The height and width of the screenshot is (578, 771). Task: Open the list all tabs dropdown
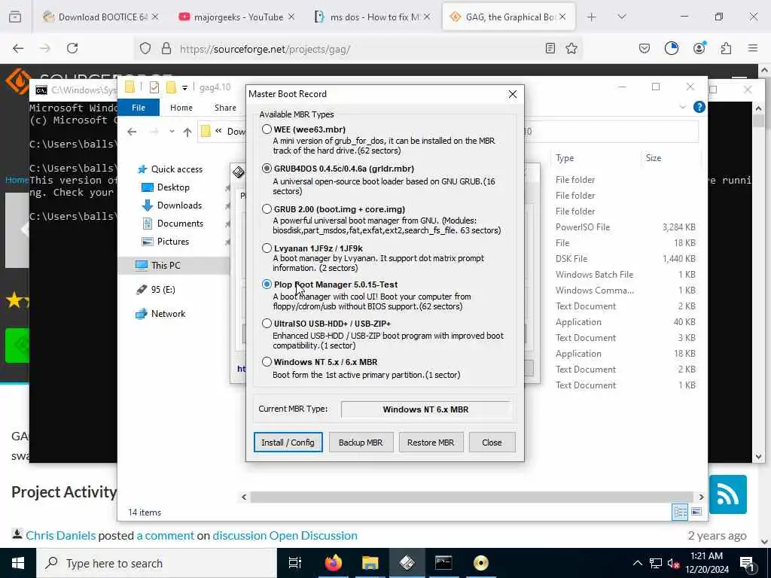click(x=621, y=17)
